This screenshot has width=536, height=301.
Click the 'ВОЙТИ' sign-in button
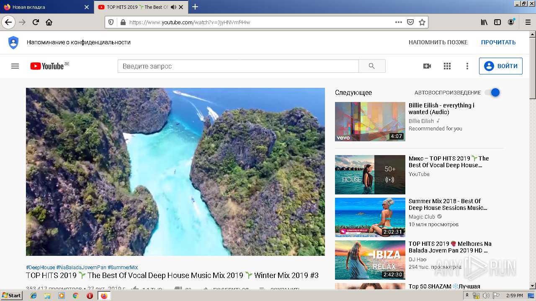[x=501, y=66]
